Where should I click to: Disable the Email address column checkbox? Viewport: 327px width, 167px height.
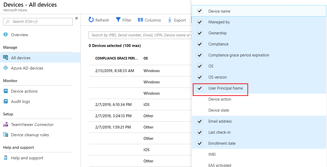click(x=200, y=121)
